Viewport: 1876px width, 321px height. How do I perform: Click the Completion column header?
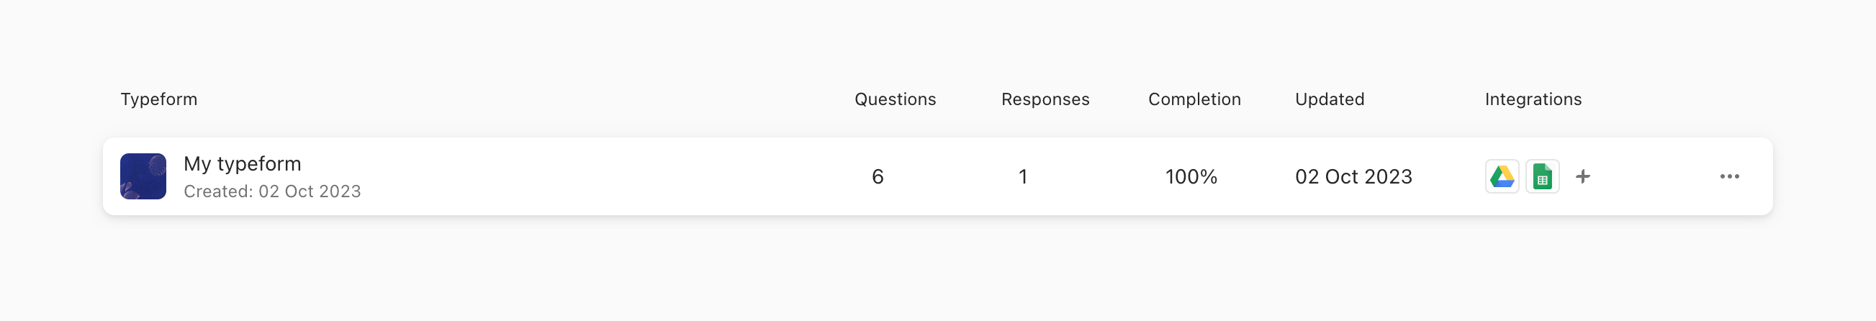pyautogui.click(x=1194, y=99)
